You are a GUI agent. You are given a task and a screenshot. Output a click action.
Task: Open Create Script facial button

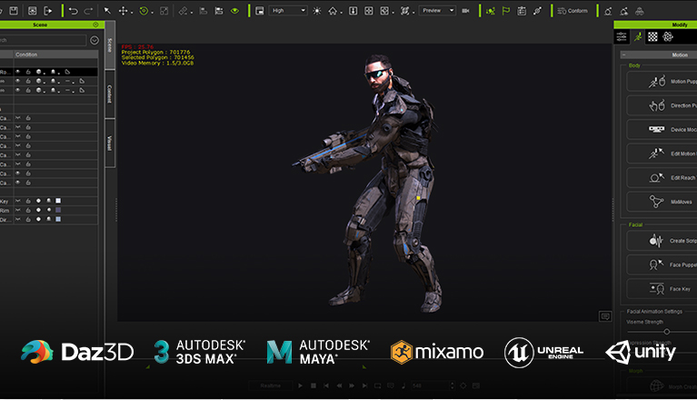(662, 241)
